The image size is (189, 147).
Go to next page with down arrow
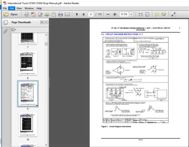pyautogui.click(x=84, y=14)
